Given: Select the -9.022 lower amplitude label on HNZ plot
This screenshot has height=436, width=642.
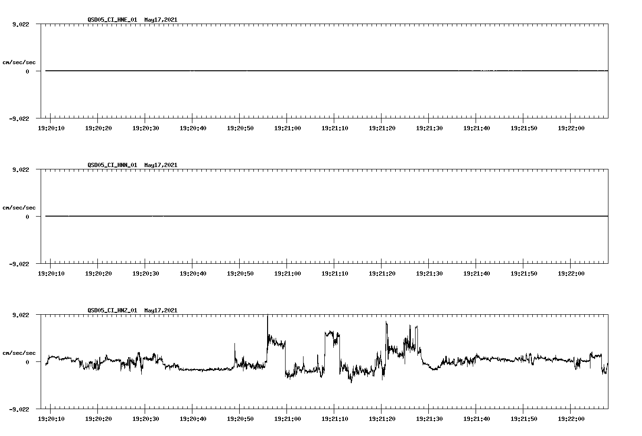Looking at the screenshot, I should point(20,410).
